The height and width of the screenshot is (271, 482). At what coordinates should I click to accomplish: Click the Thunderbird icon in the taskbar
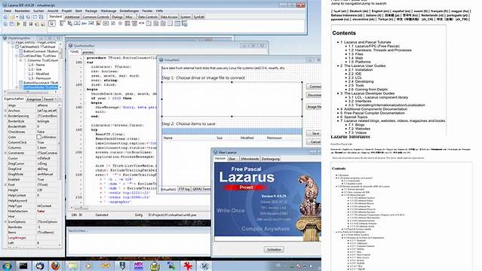[x=40, y=266]
